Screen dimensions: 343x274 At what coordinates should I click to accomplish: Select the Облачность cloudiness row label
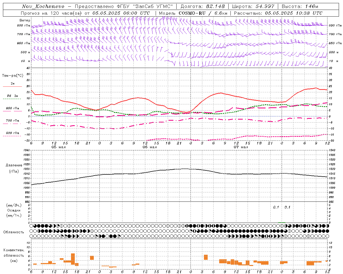coord(14,232)
